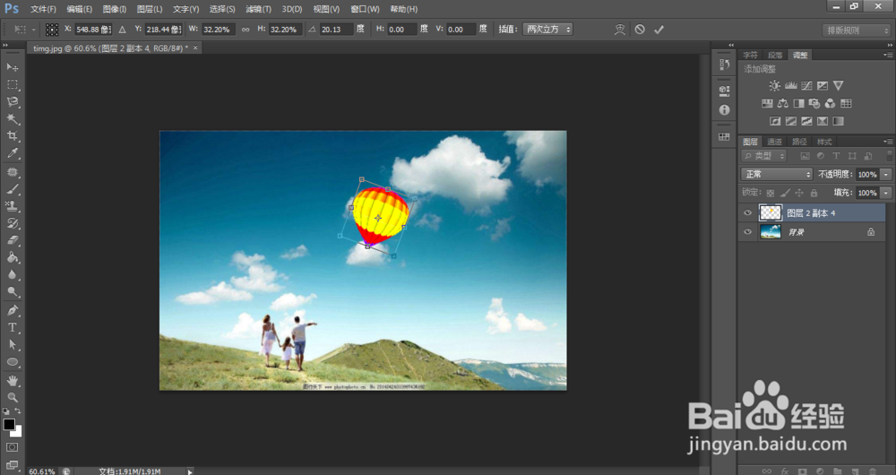Image resolution: width=896 pixels, height=475 pixels.
Task: Click the foreground color swatch
Action: coord(9,425)
